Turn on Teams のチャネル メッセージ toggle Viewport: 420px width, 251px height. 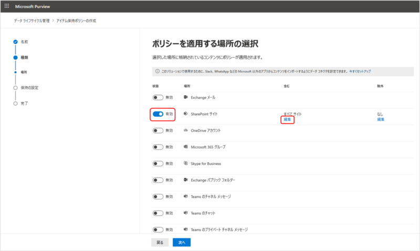click(157, 196)
